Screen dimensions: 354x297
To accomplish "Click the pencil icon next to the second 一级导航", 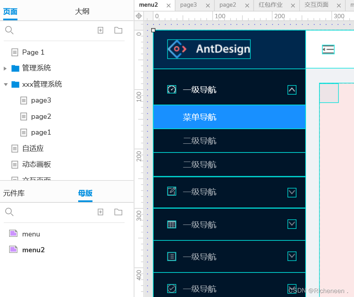I will tap(171, 192).
